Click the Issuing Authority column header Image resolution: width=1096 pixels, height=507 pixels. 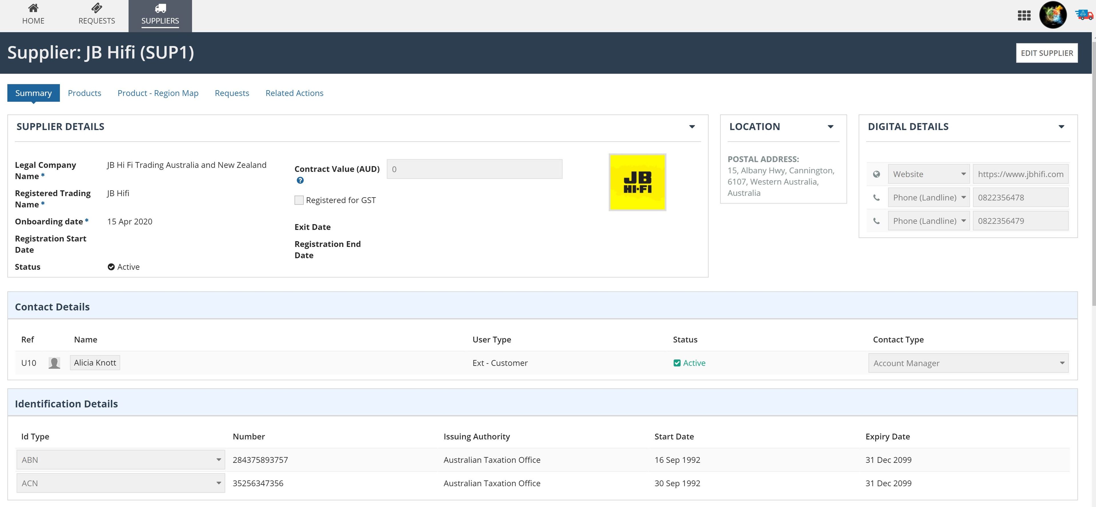tap(477, 437)
